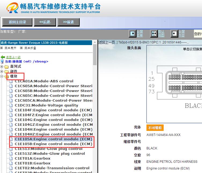This screenshot has width=202, height=173.
Task: Collapse the 模块 folder node
Action: tap(2, 76)
